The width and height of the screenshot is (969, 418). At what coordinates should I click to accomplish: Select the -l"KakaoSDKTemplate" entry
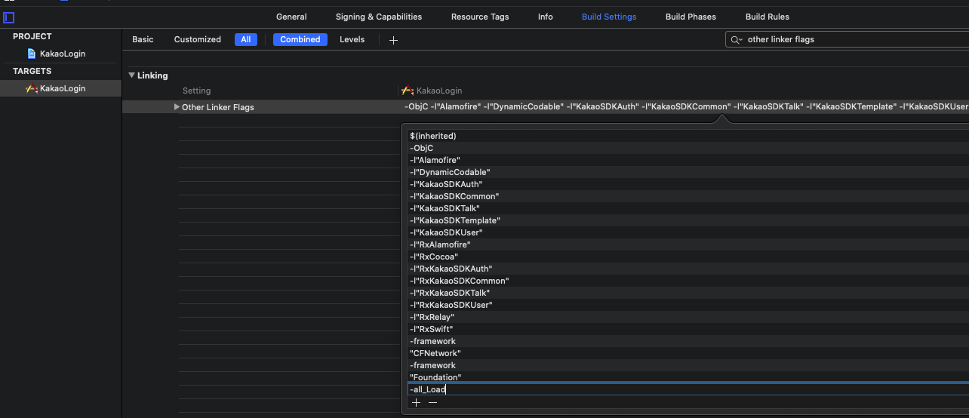click(x=688, y=220)
